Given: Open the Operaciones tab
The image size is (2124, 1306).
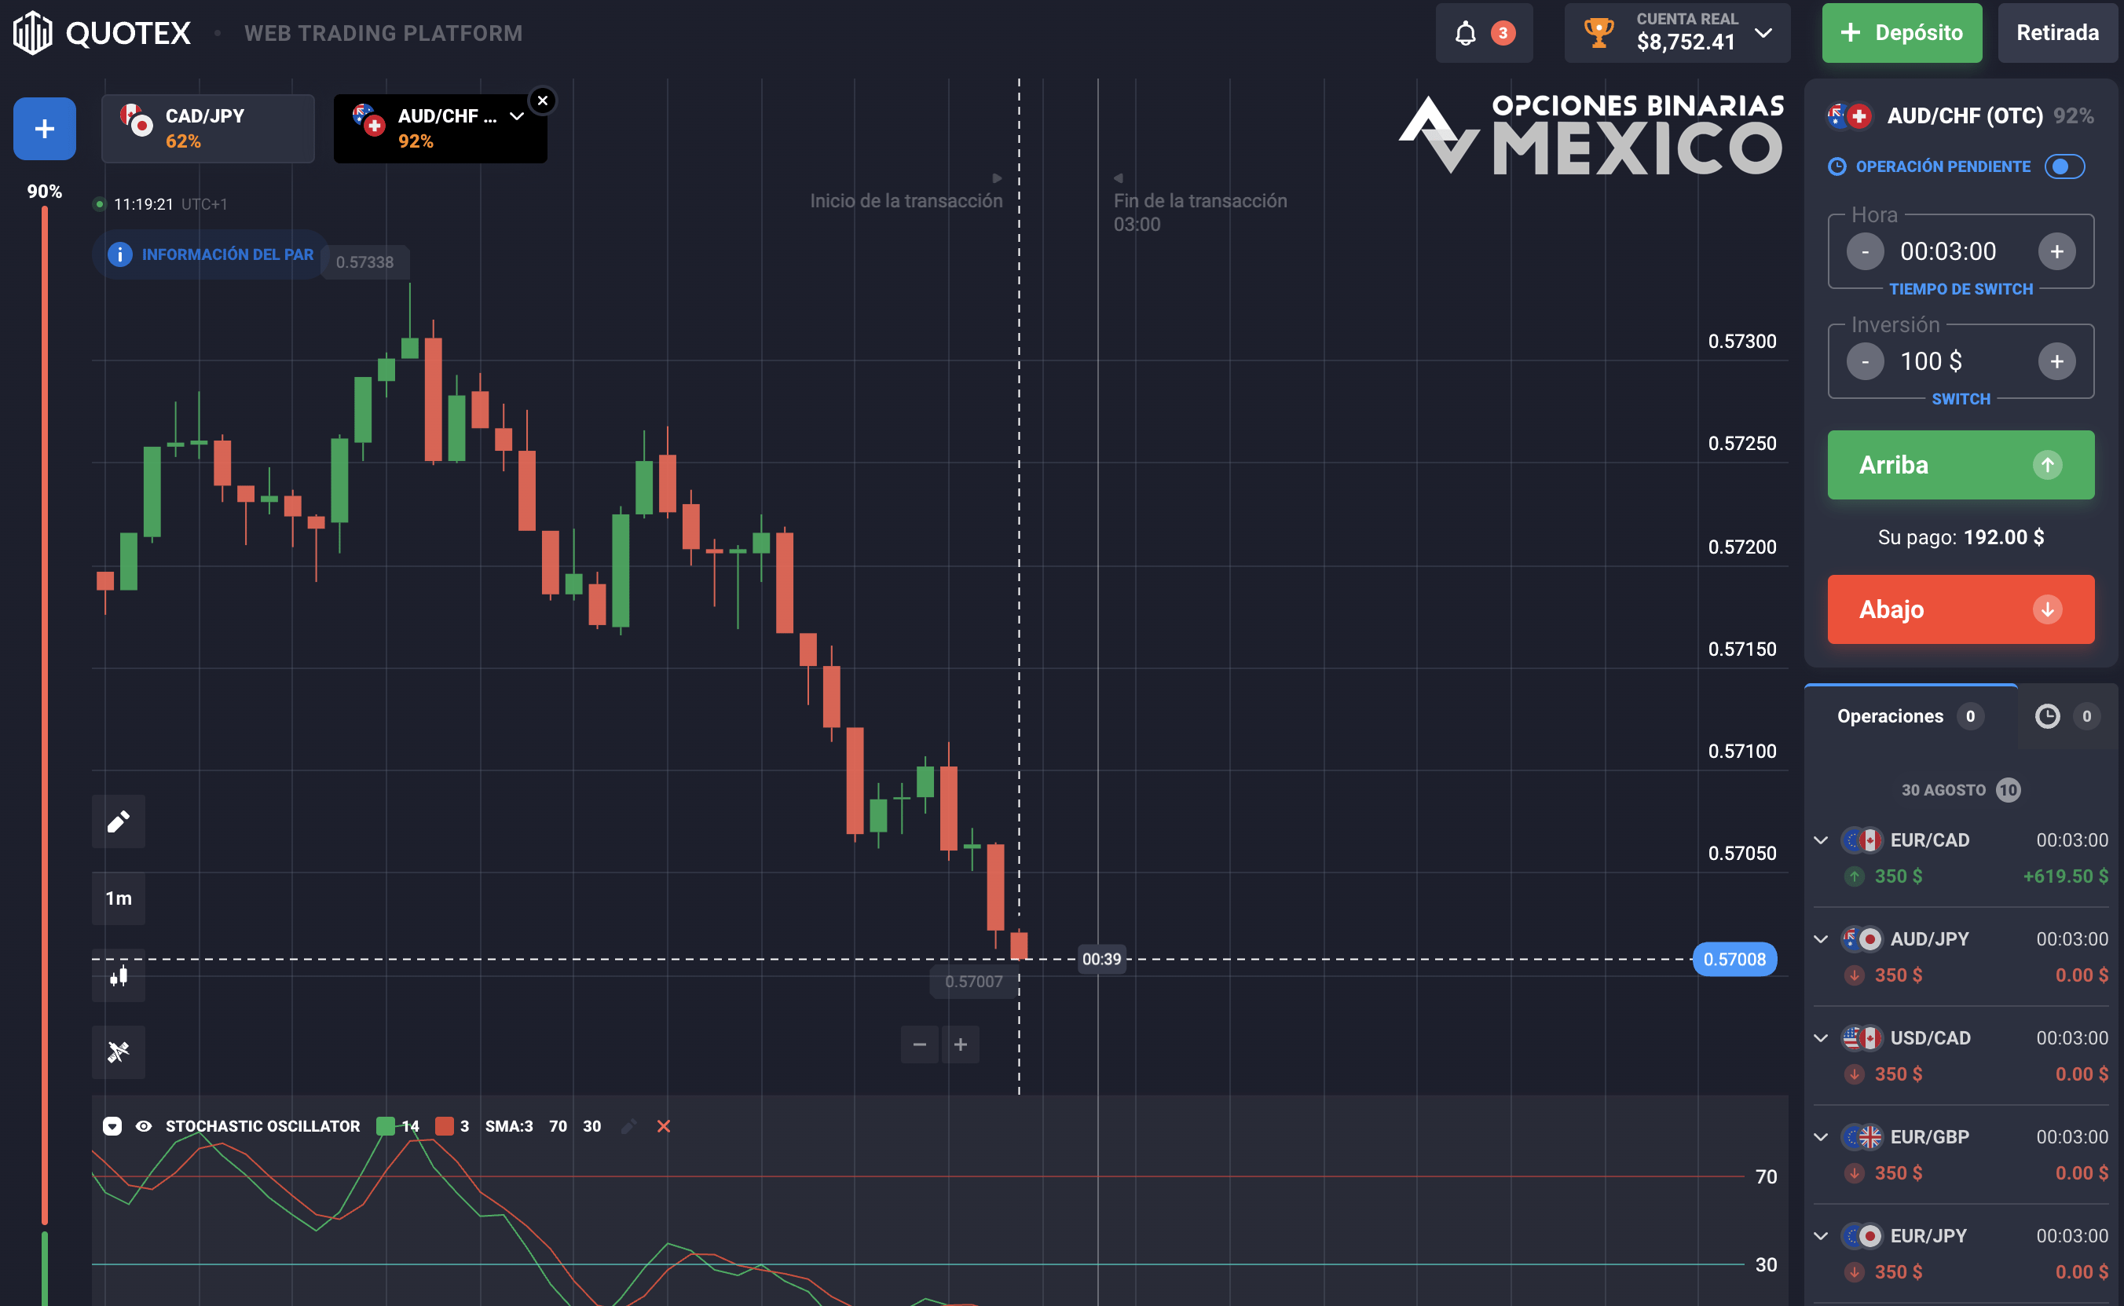Looking at the screenshot, I should [x=1910, y=716].
